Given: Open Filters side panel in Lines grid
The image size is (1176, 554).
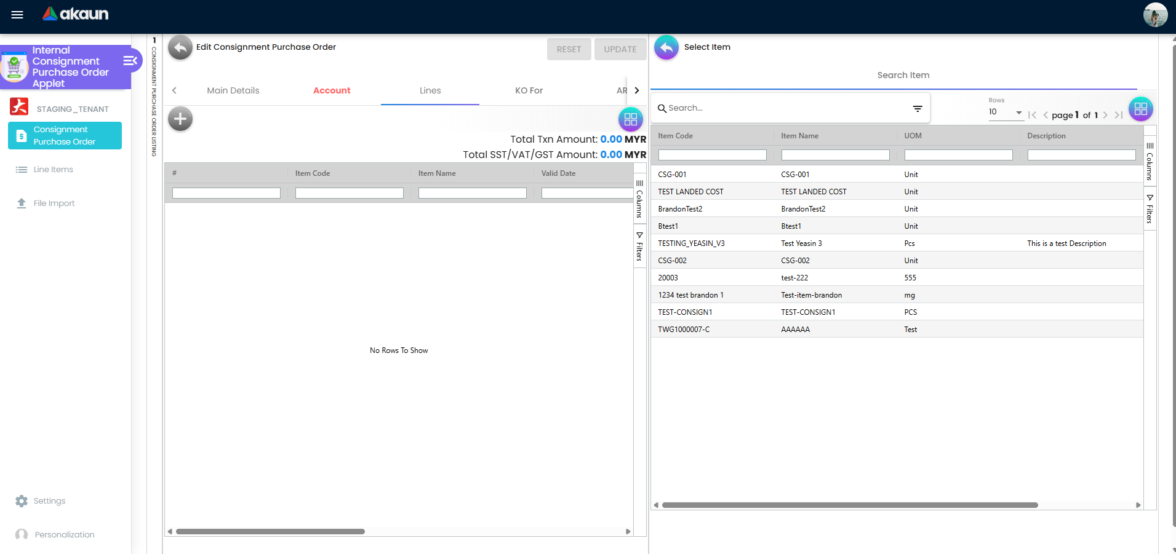Looking at the screenshot, I should 639,247.
